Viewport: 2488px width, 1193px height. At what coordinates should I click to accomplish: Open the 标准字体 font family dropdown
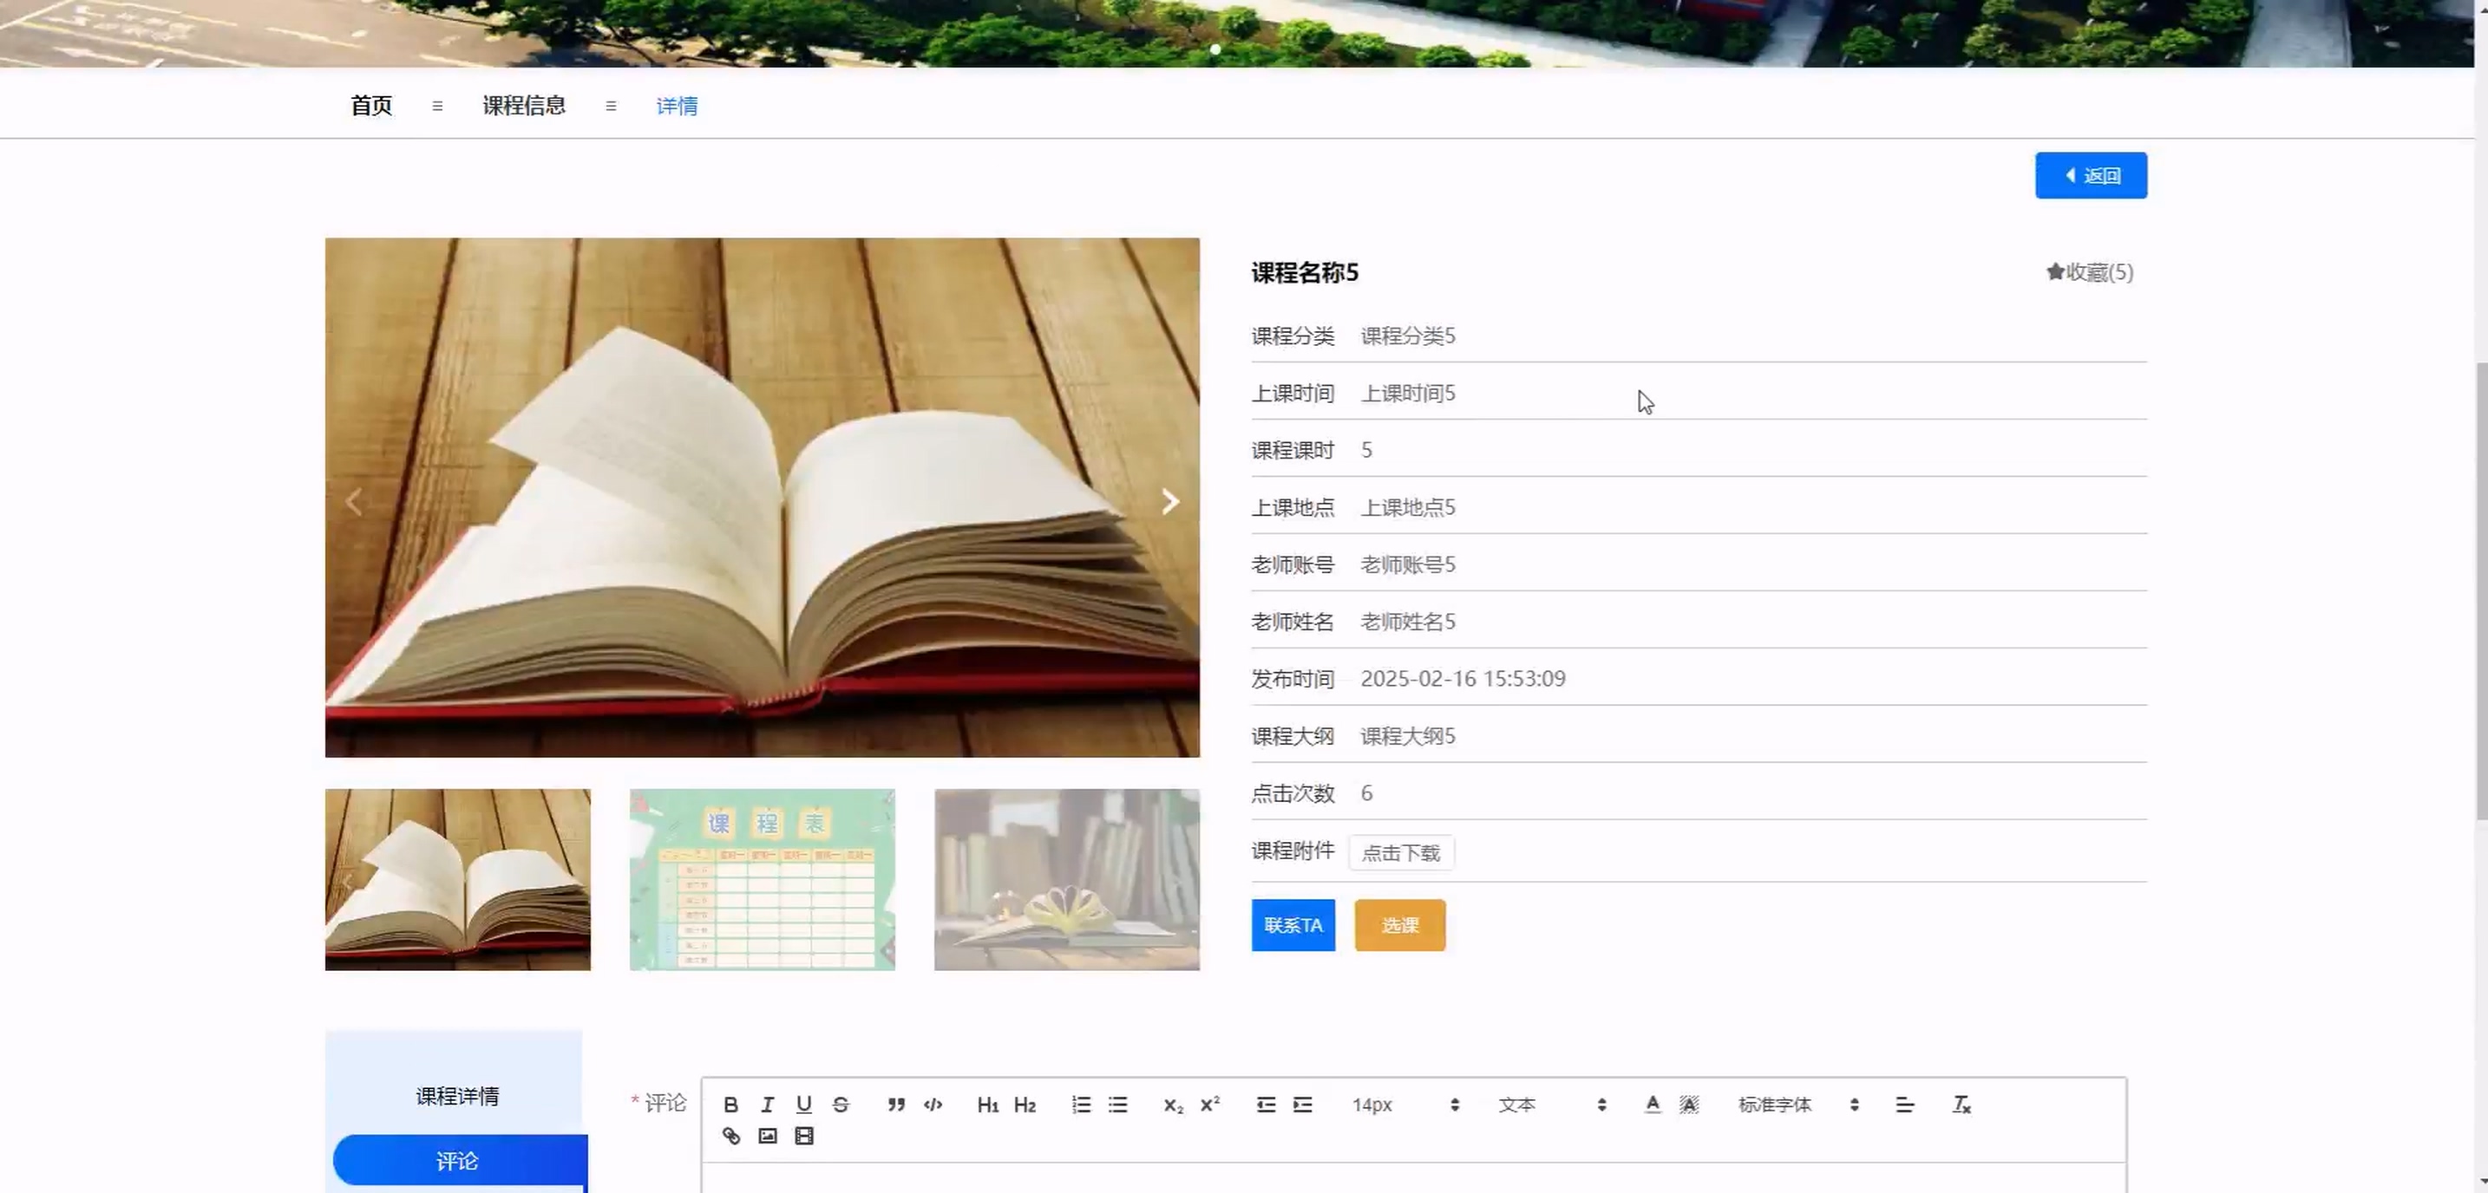click(1797, 1105)
